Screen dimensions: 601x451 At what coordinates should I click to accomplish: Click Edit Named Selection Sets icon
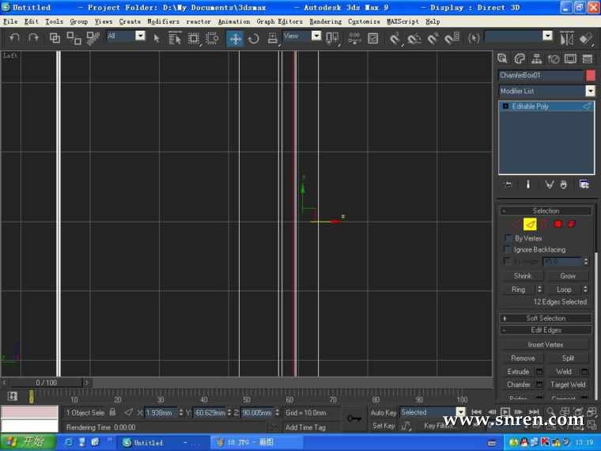point(474,38)
